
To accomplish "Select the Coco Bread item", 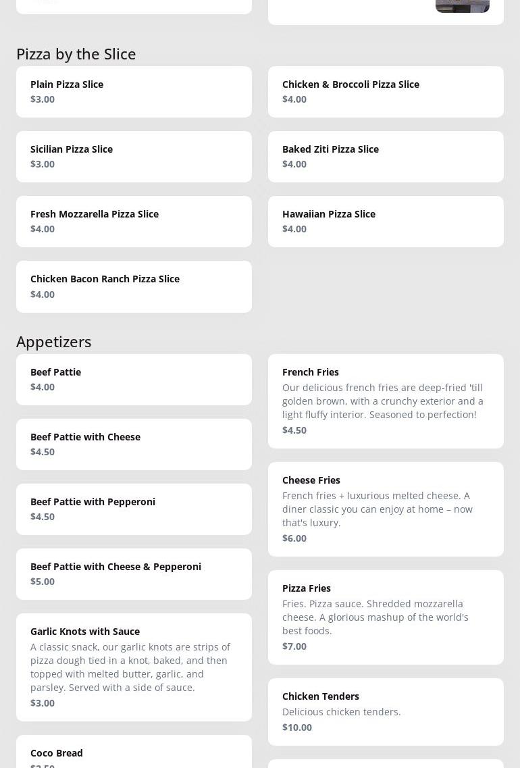I will click(x=134, y=755).
